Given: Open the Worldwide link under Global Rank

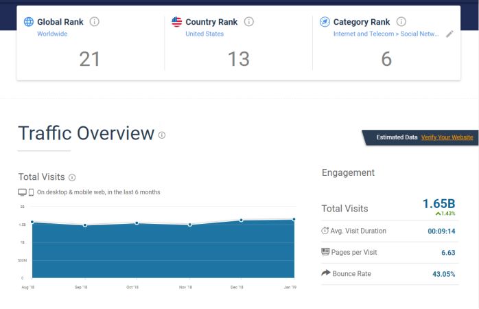Looking at the screenshot, I should pos(52,34).
